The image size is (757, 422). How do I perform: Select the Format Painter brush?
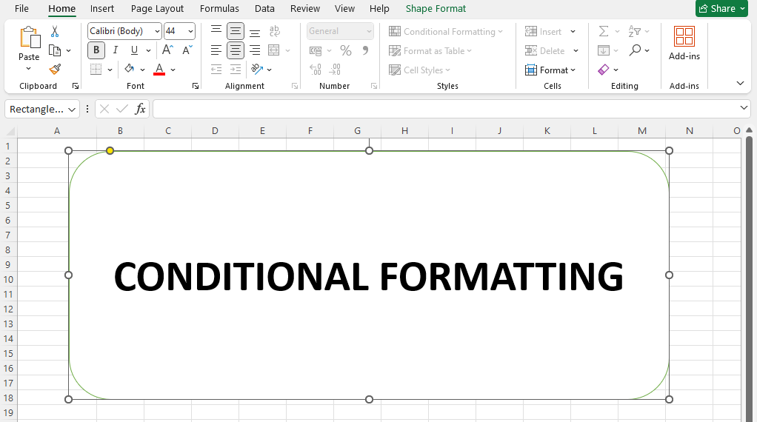tap(55, 70)
